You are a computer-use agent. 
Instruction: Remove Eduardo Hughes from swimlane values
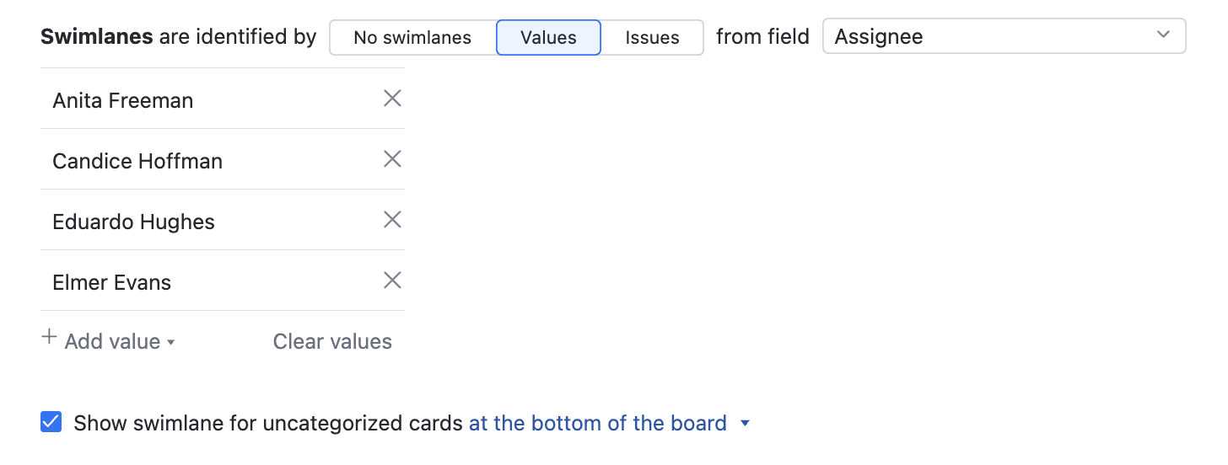tap(392, 221)
